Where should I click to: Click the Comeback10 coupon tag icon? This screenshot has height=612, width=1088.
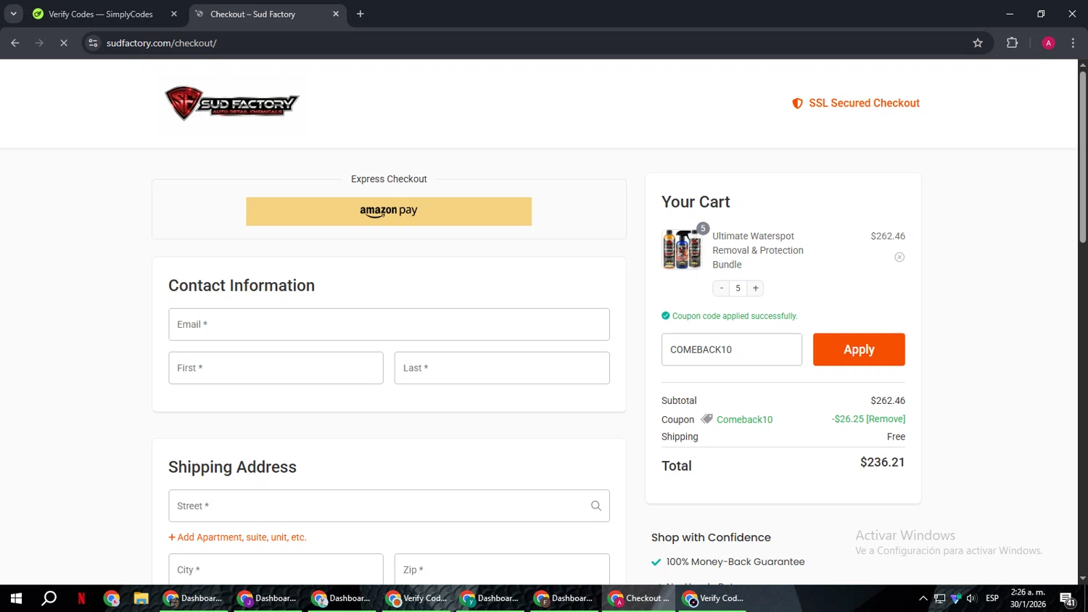706,419
